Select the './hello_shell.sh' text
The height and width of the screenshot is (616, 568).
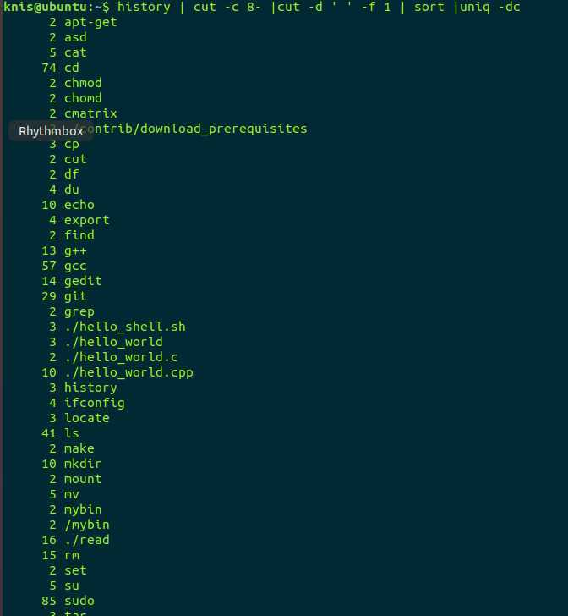pyautogui.click(x=125, y=327)
